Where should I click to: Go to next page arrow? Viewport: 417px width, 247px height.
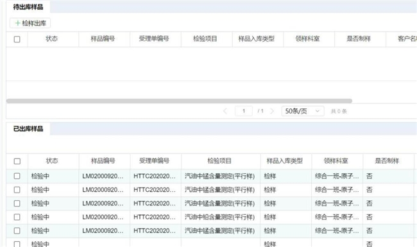(x=272, y=111)
